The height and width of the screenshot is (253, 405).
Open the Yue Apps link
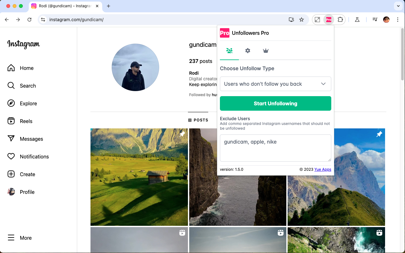(x=323, y=170)
